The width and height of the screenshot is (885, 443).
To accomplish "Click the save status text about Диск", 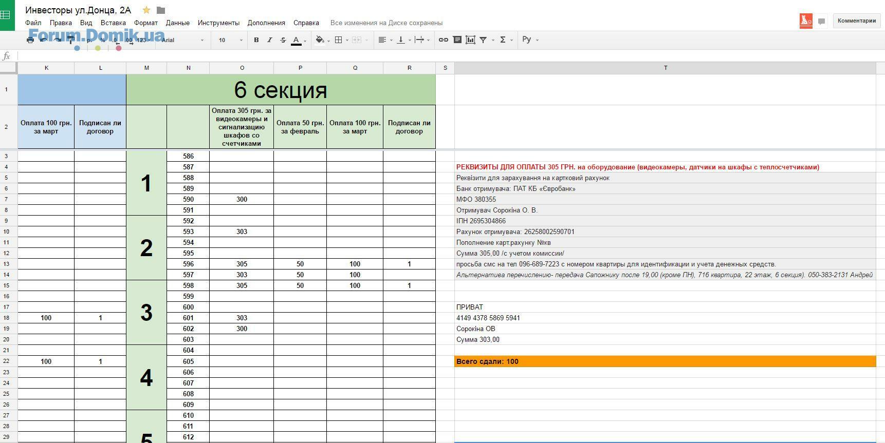I will pos(386,23).
